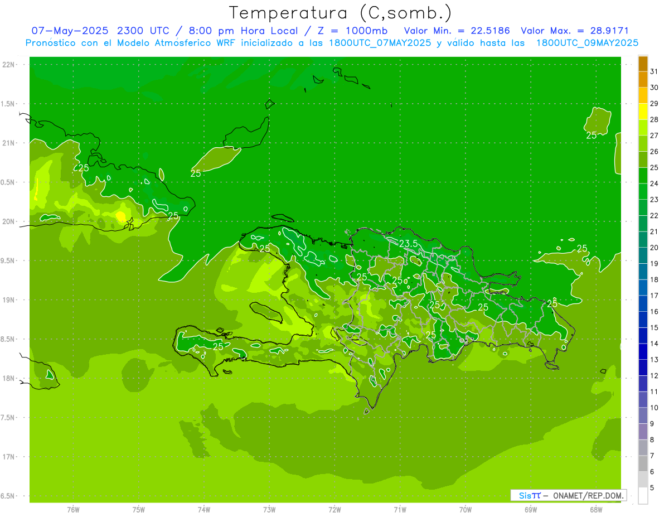Click "Pronóstico con el Modelo Atmósferico WRF"

click(131, 43)
